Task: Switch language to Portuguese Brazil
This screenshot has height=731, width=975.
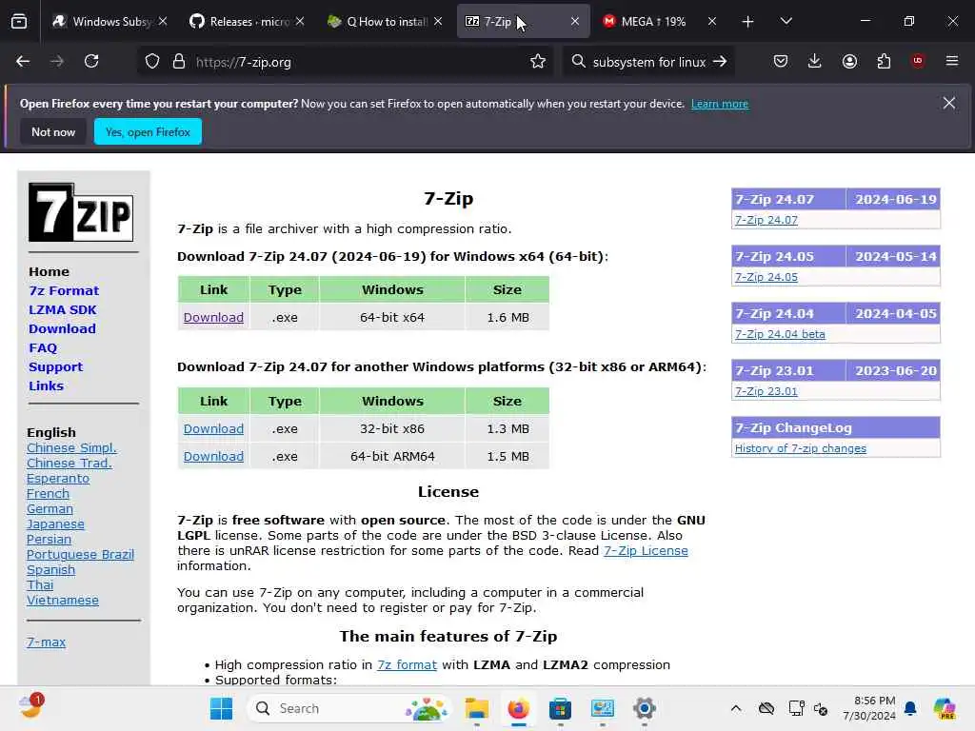Action: point(80,555)
